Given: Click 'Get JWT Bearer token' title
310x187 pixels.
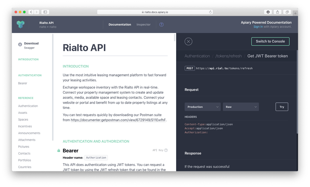Looking at the screenshot, I should coord(268,56).
